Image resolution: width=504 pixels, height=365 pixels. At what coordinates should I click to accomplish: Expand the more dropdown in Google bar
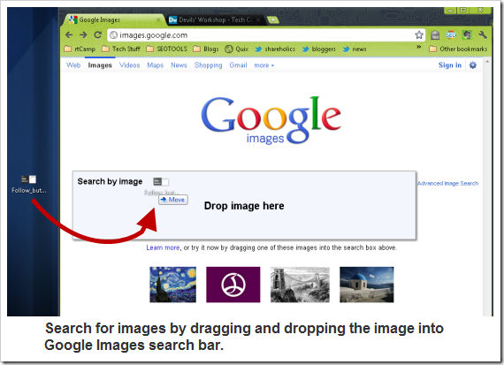coord(263,65)
